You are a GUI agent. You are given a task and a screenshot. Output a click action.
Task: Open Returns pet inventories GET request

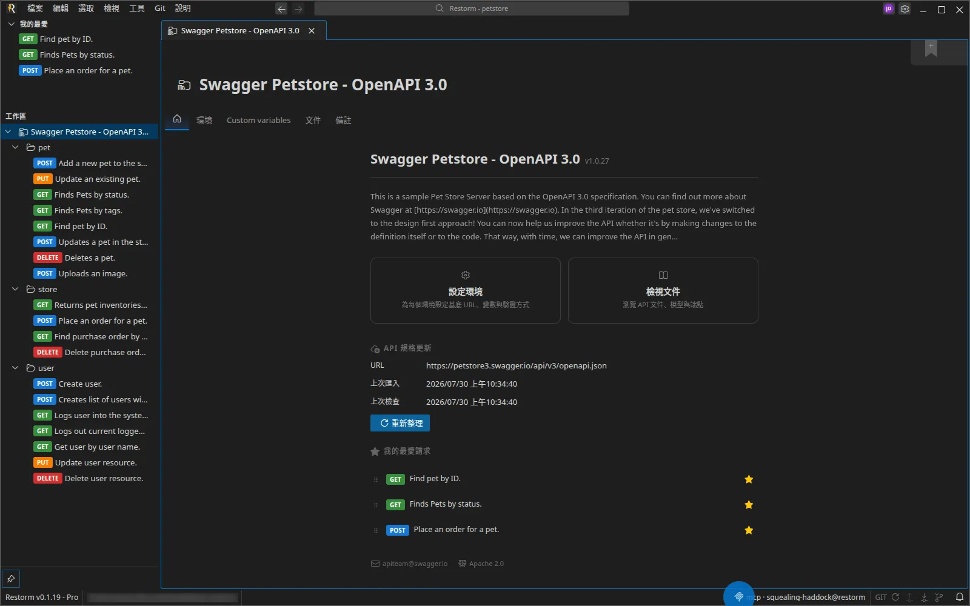coord(91,305)
